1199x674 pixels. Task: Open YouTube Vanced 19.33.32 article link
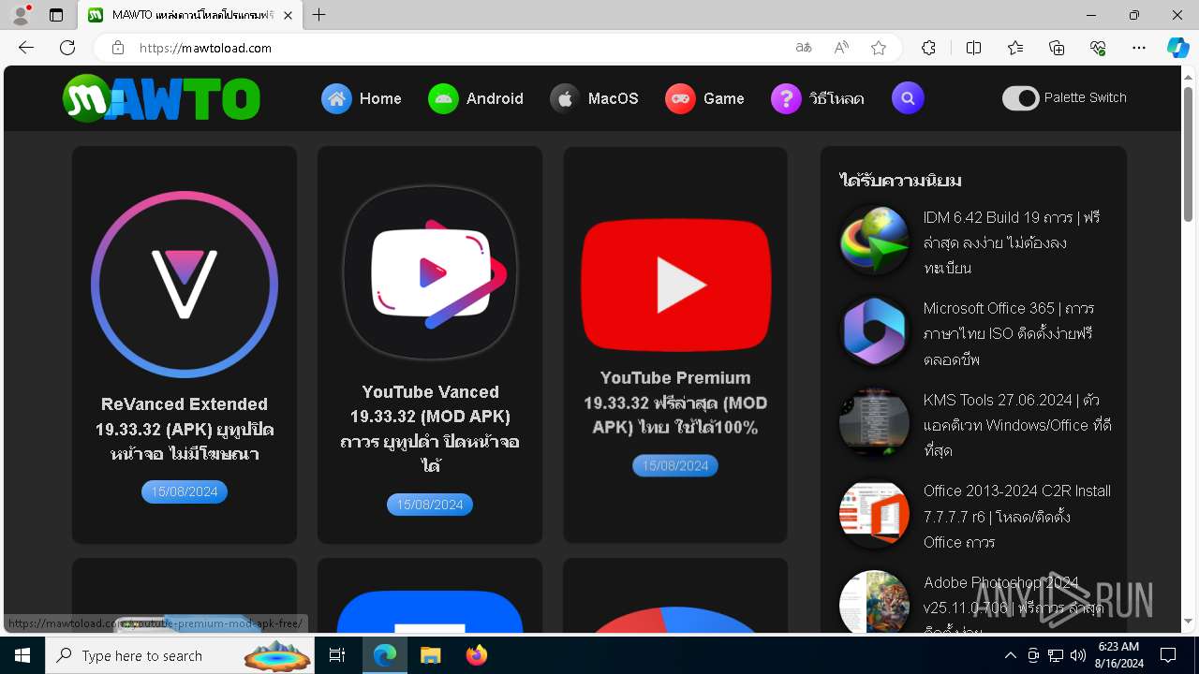click(430, 429)
